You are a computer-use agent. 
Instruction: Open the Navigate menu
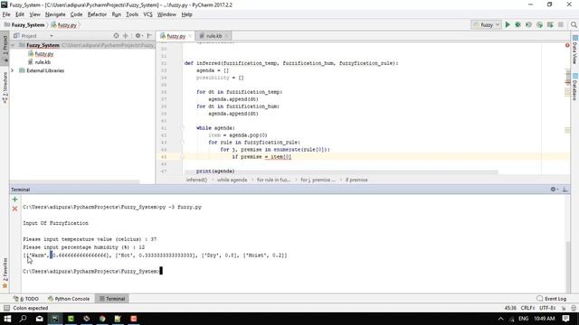(55, 14)
